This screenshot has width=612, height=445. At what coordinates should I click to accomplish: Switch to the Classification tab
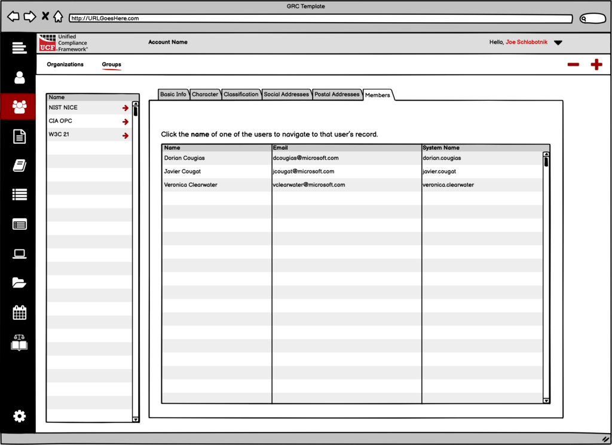(x=241, y=94)
